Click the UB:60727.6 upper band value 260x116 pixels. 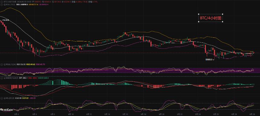click(x=33, y=5)
